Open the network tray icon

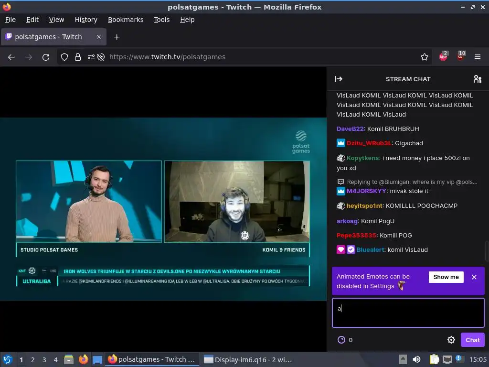(447, 359)
